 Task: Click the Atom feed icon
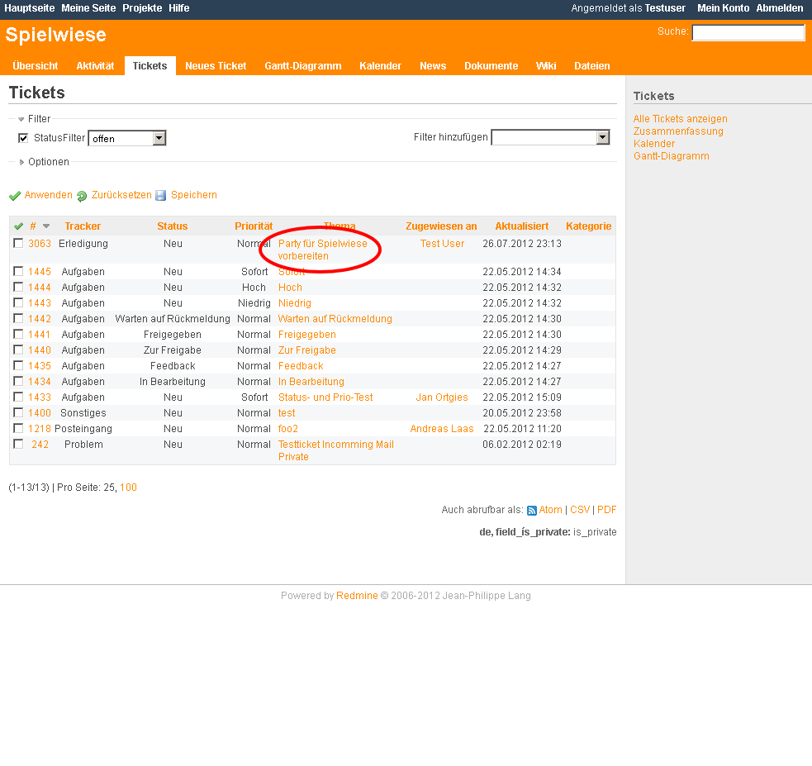[x=532, y=511]
